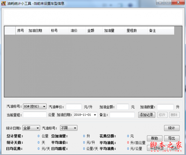
Task: Click the disabled 删除 button
Action: pyautogui.click(x=174, y=115)
